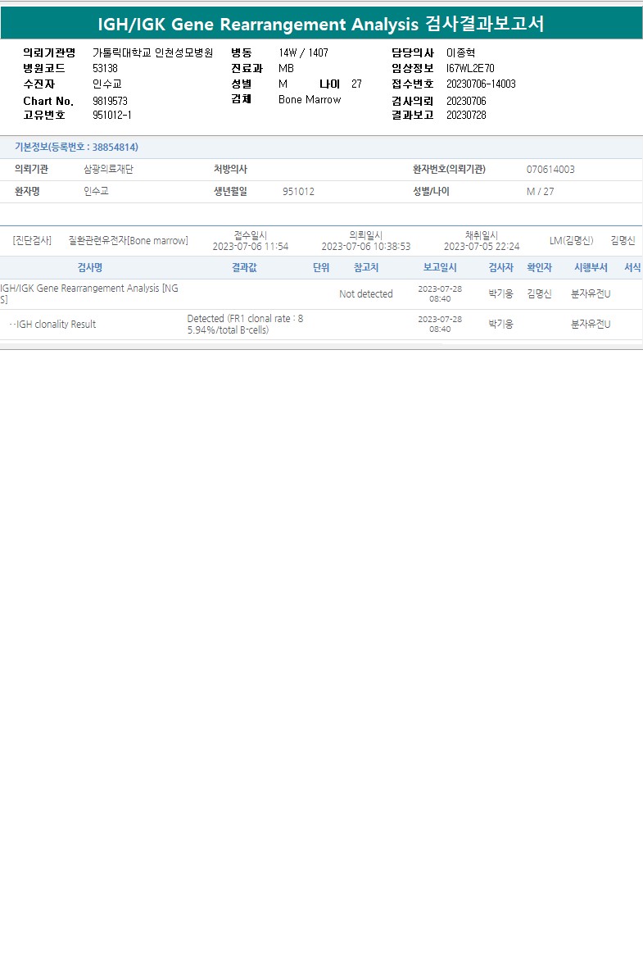Click patient number value '070614003'
643x977 pixels.
coord(551,170)
